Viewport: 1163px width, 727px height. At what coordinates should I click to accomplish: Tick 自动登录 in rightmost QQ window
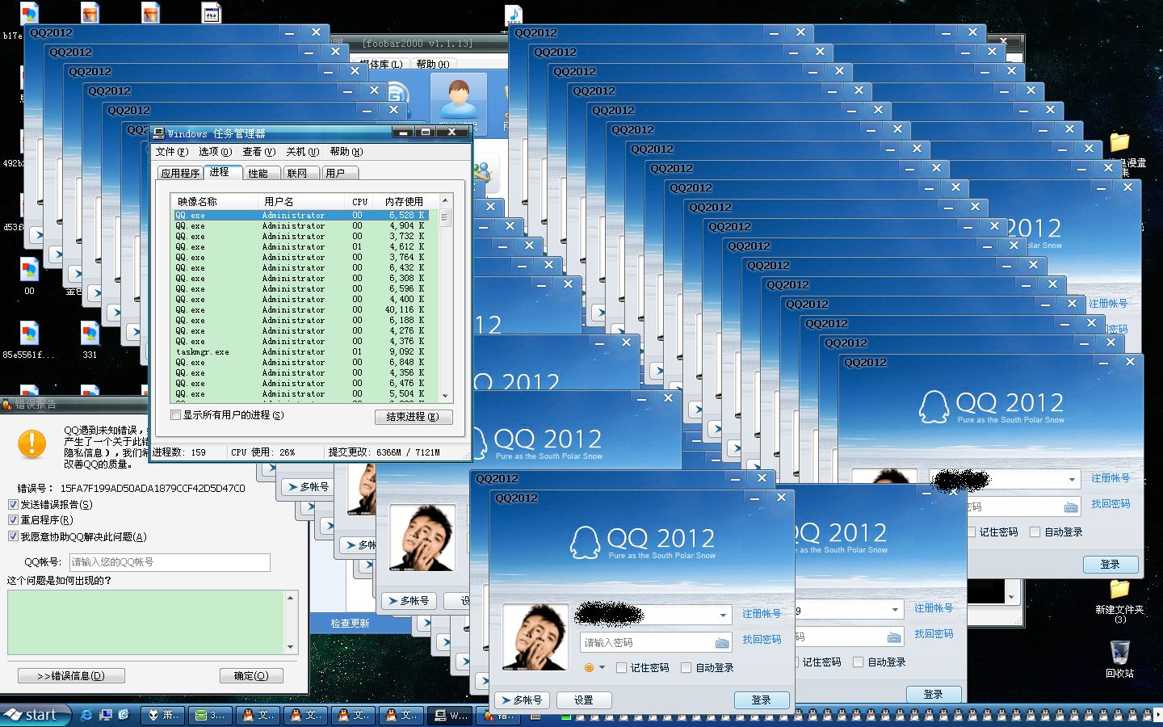(x=1035, y=532)
